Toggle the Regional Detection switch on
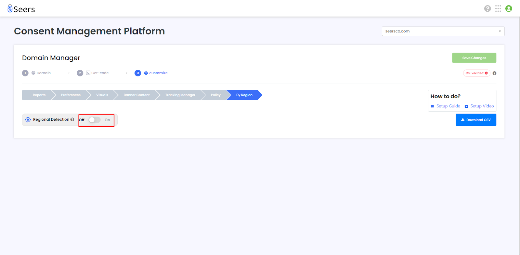 tap(95, 120)
